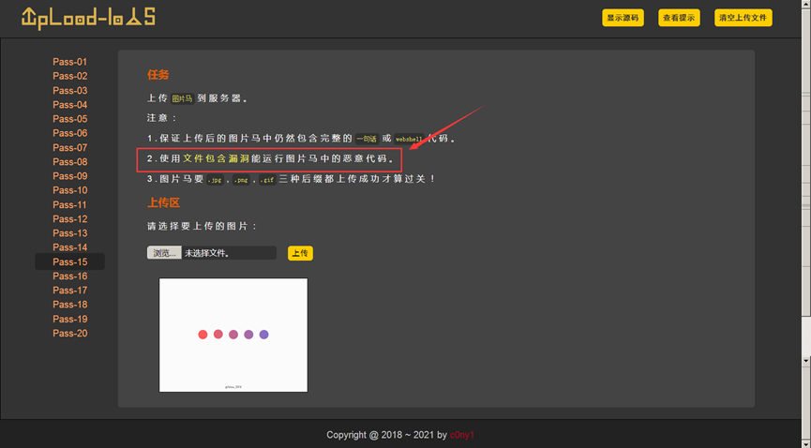811x448 pixels.
Task: Click the .jpg extension tag
Action: 215,180
